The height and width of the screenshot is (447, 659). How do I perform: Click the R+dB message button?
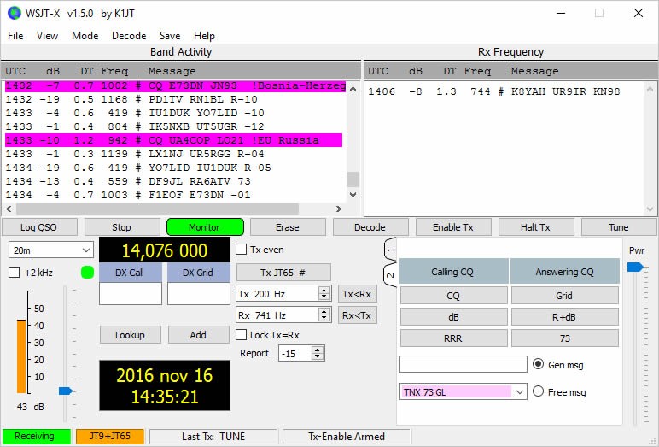pos(564,317)
